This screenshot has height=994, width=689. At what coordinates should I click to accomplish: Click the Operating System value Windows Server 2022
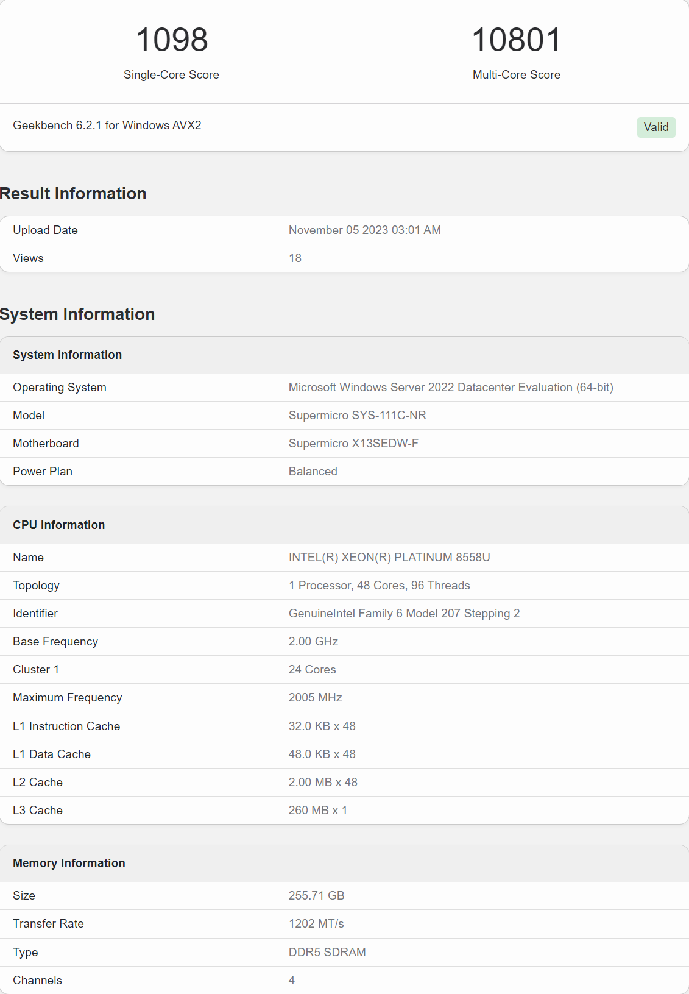click(x=450, y=387)
